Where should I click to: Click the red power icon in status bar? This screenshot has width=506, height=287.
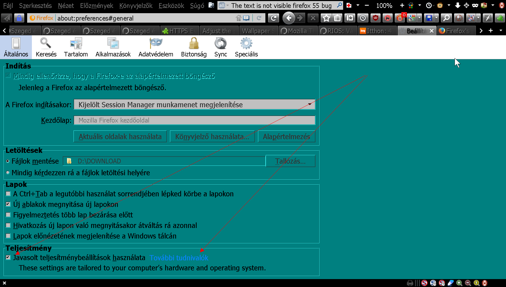click(x=484, y=283)
